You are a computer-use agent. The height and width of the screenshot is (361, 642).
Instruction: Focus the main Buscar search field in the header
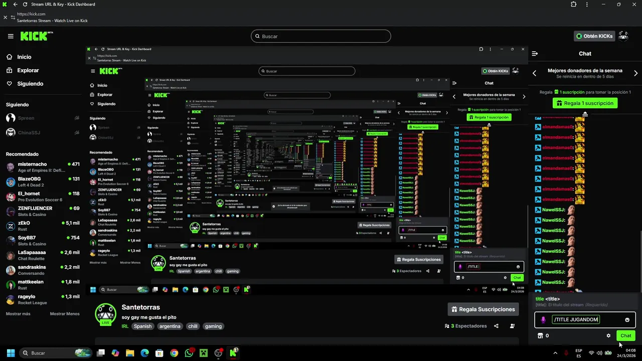(x=321, y=36)
